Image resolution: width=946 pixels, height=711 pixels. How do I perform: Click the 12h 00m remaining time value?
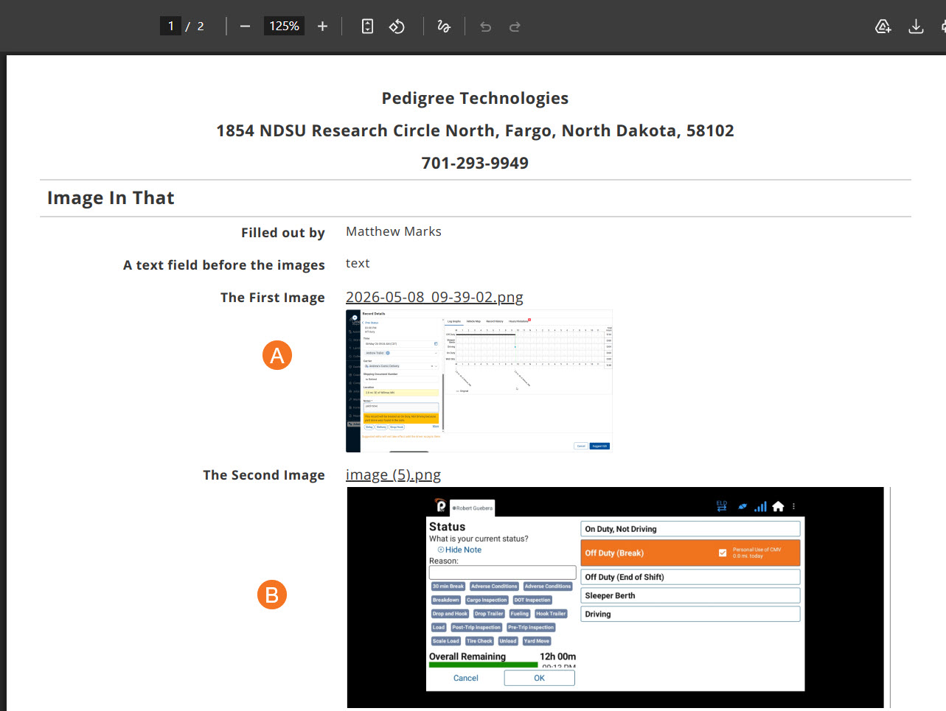557,656
